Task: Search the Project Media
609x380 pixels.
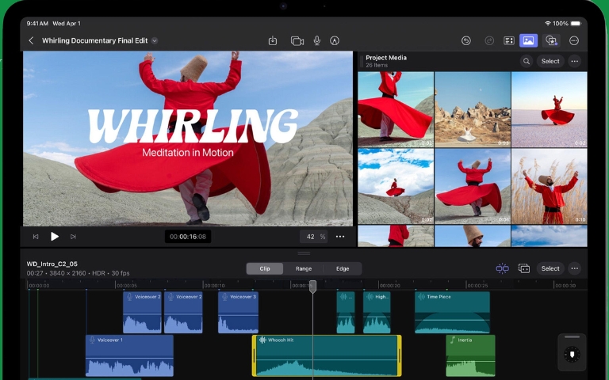Action: click(527, 61)
